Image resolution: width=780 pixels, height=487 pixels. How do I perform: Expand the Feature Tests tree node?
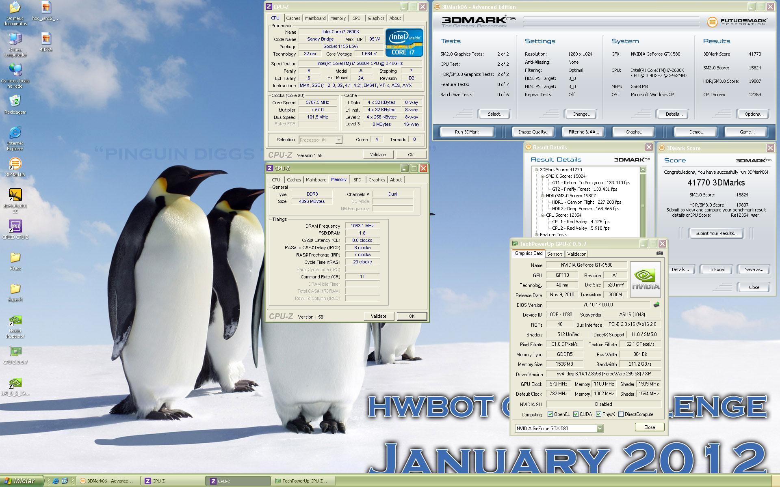536,235
